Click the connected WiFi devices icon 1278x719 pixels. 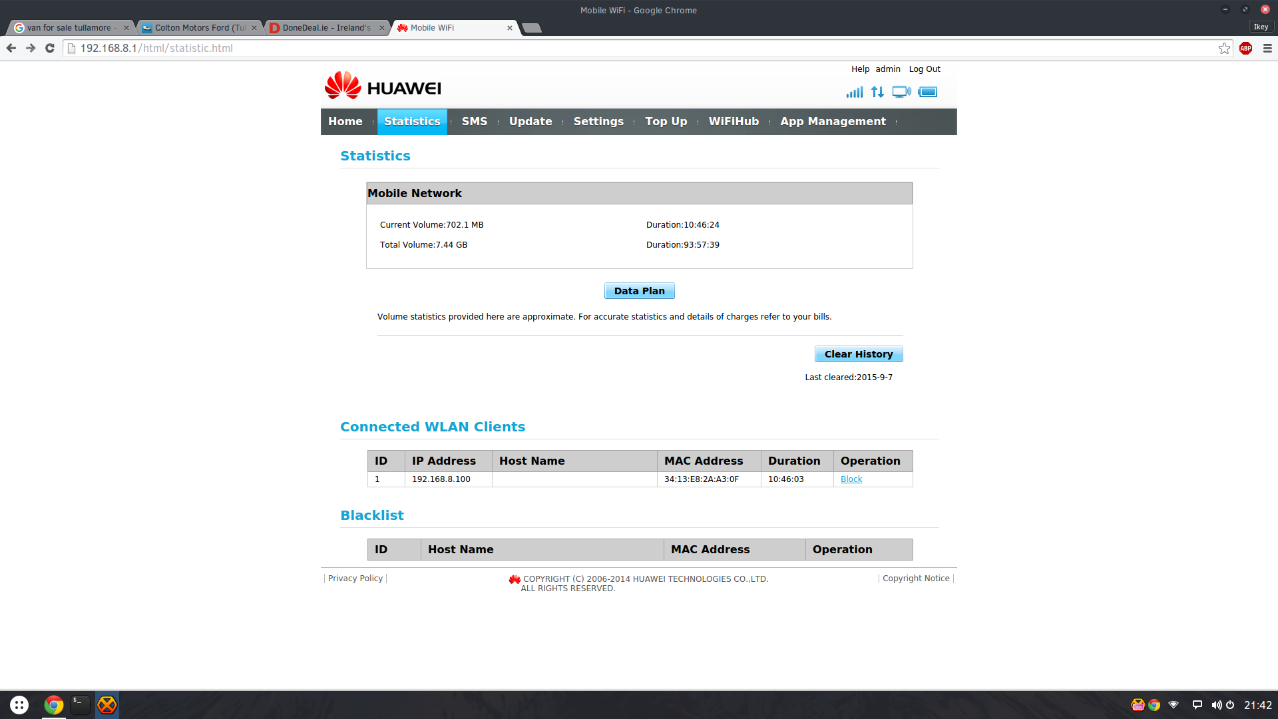click(902, 92)
